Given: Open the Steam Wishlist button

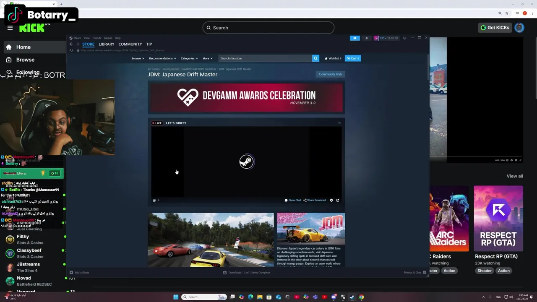Looking at the screenshot, I should click(333, 58).
